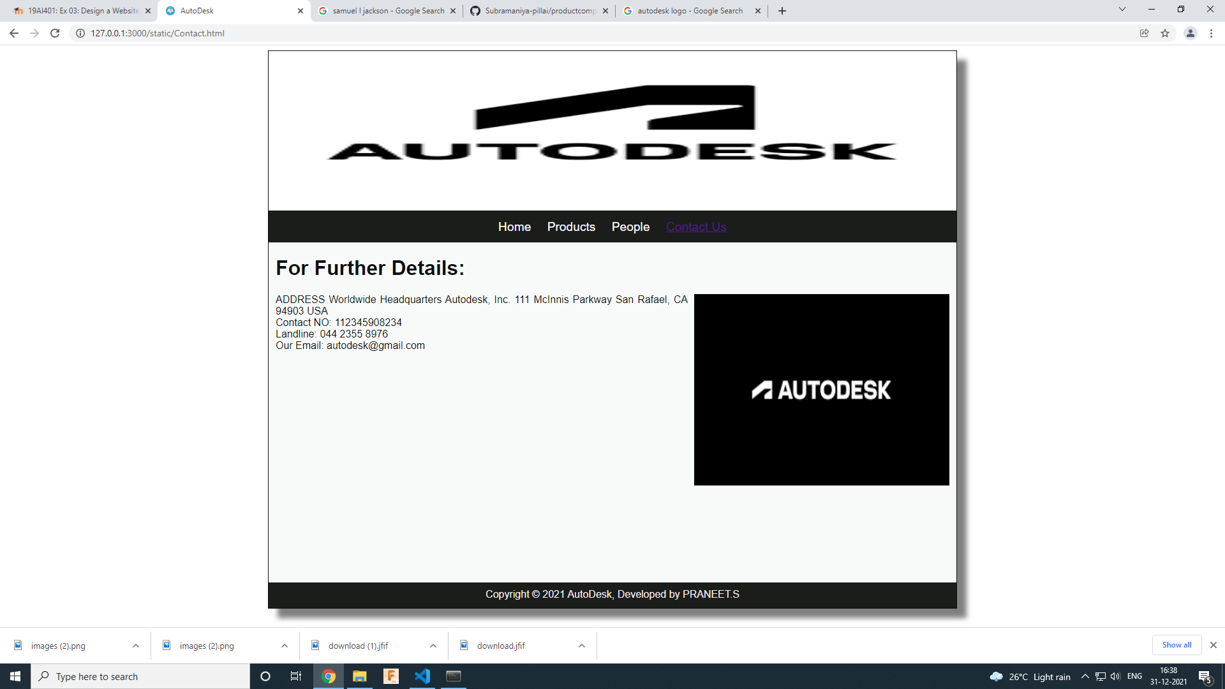Viewport: 1225px width, 689px height.
Task: Click the Windows search box
Action: pyautogui.click(x=140, y=676)
